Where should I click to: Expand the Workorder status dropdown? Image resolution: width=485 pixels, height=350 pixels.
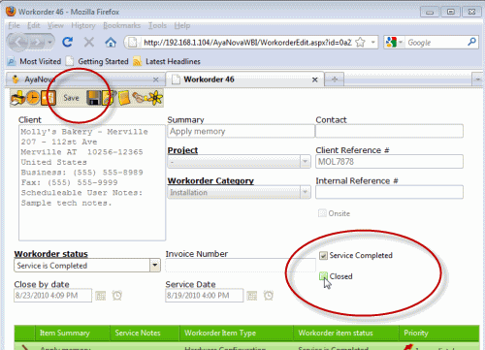click(155, 266)
